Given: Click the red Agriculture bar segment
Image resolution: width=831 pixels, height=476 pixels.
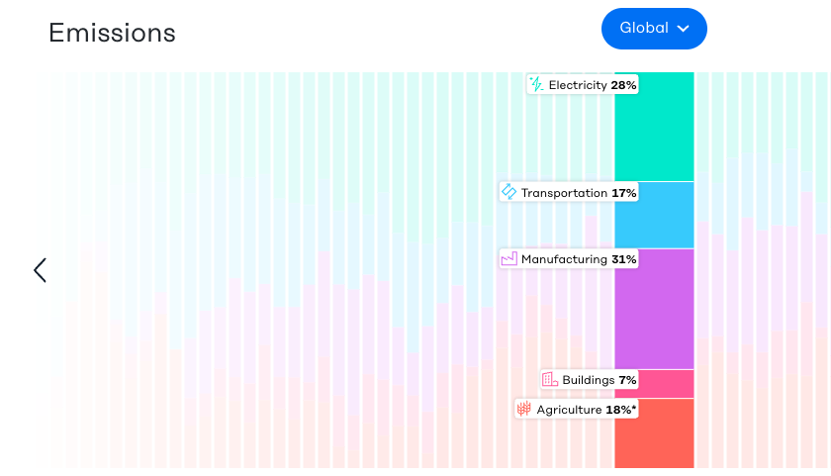Looking at the screenshot, I should (x=654, y=433).
